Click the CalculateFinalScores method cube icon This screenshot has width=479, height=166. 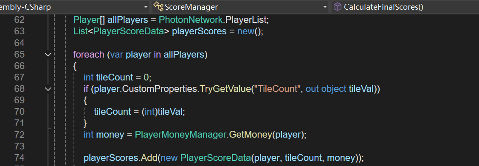point(338,7)
